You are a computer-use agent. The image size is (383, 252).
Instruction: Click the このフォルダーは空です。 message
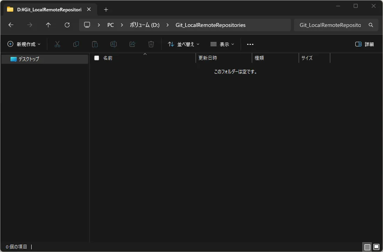click(x=235, y=72)
